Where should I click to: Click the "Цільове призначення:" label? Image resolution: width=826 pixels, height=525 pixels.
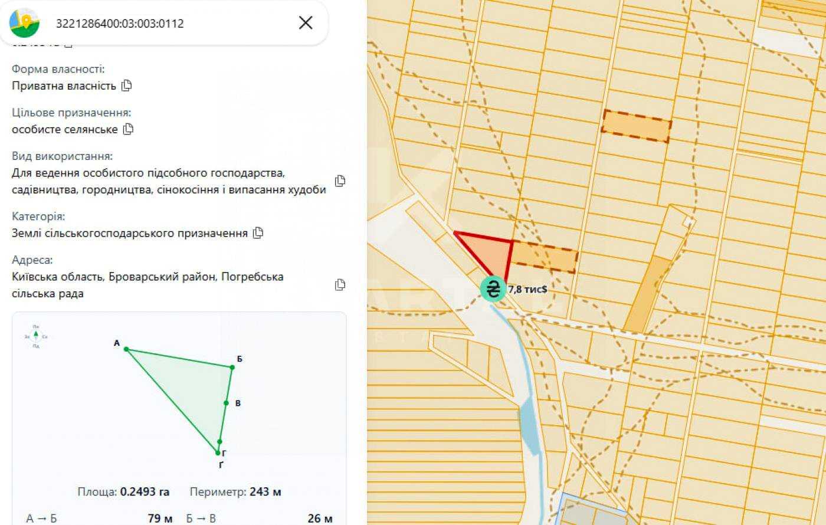tap(71, 113)
